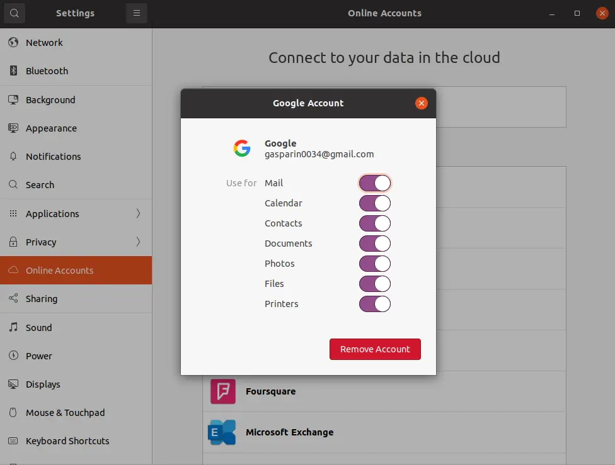Close the Google Account dialog
Screen dimensions: 615x465
click(x=422, y=103)
